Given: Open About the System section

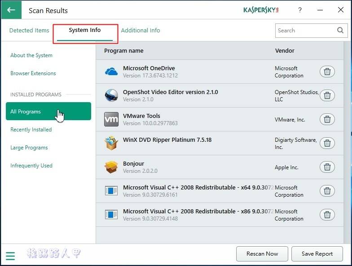Looking at the screenshot, I should click(x=31, y=55).
